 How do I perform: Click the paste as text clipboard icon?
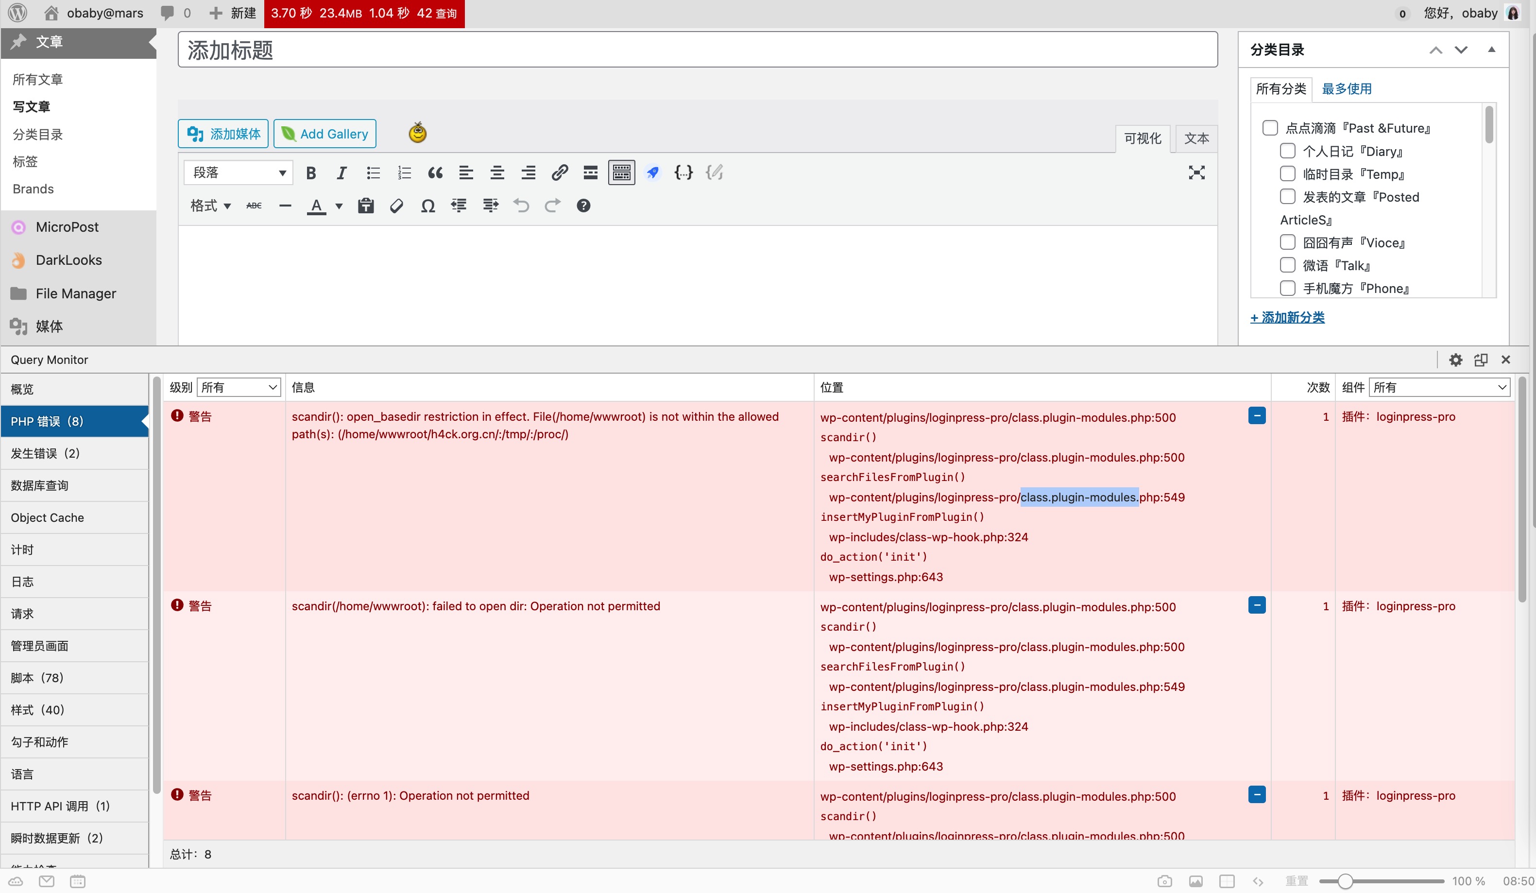(x=366, y=206)
